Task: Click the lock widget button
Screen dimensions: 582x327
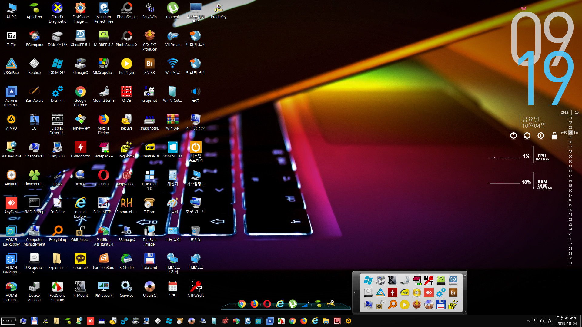Action: click(x=554, y=135)
